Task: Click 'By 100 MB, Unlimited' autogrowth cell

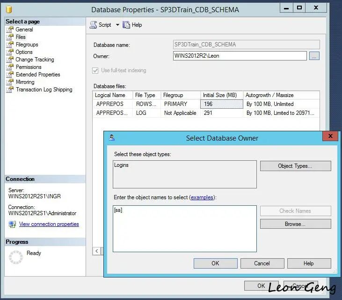Action: tap(281, 104)
